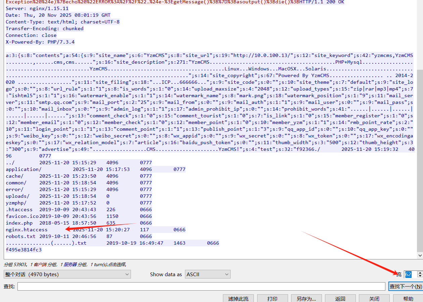Click the index.php line in the stream

pos(19,223)
